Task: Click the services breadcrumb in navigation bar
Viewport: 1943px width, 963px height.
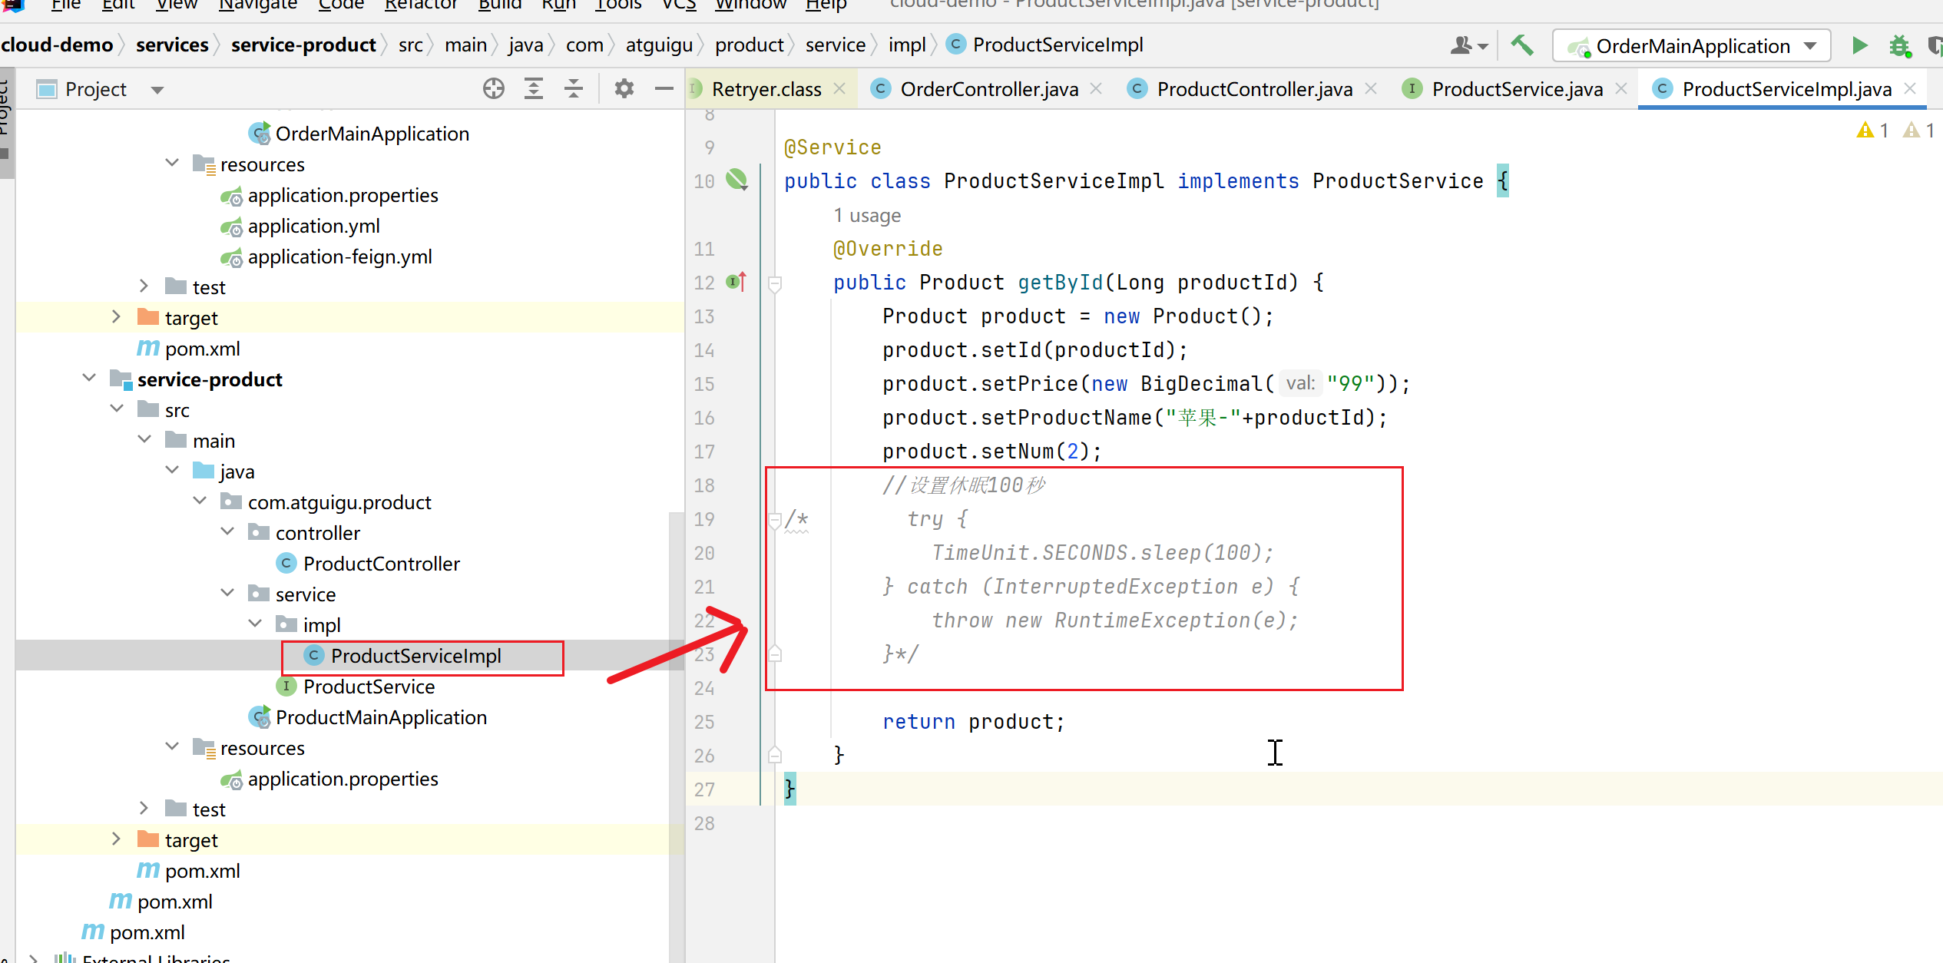Action: (x=172, y=45)
